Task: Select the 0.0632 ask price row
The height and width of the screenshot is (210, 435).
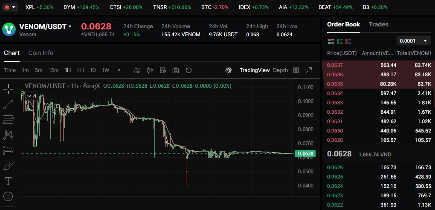Action: tap(378, 112)
